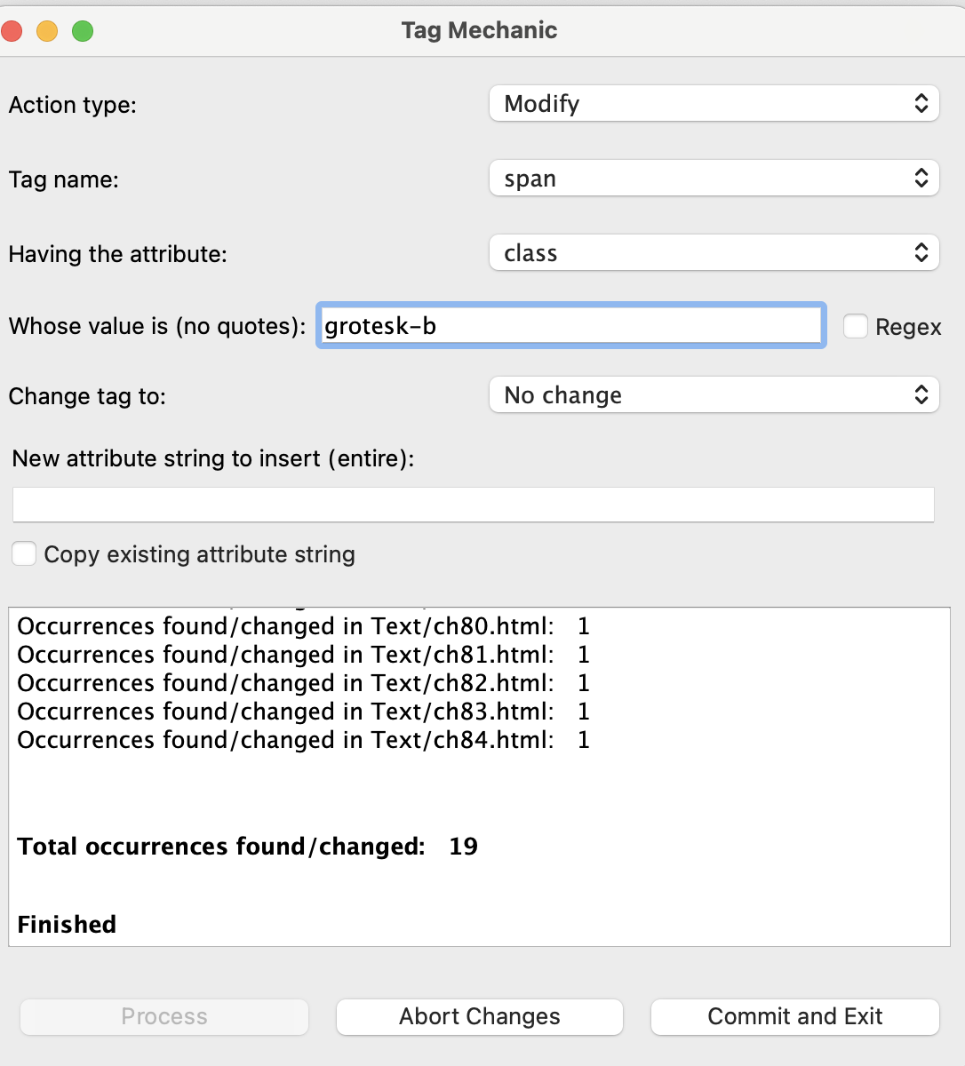Click the Finished status text
Image resolution: width=965 pixels, height=1066 pixels.
tap(67, 925)
